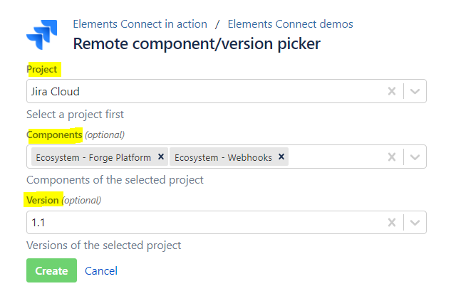Expand the Project dropdown chevron

(x=415, y=91)
